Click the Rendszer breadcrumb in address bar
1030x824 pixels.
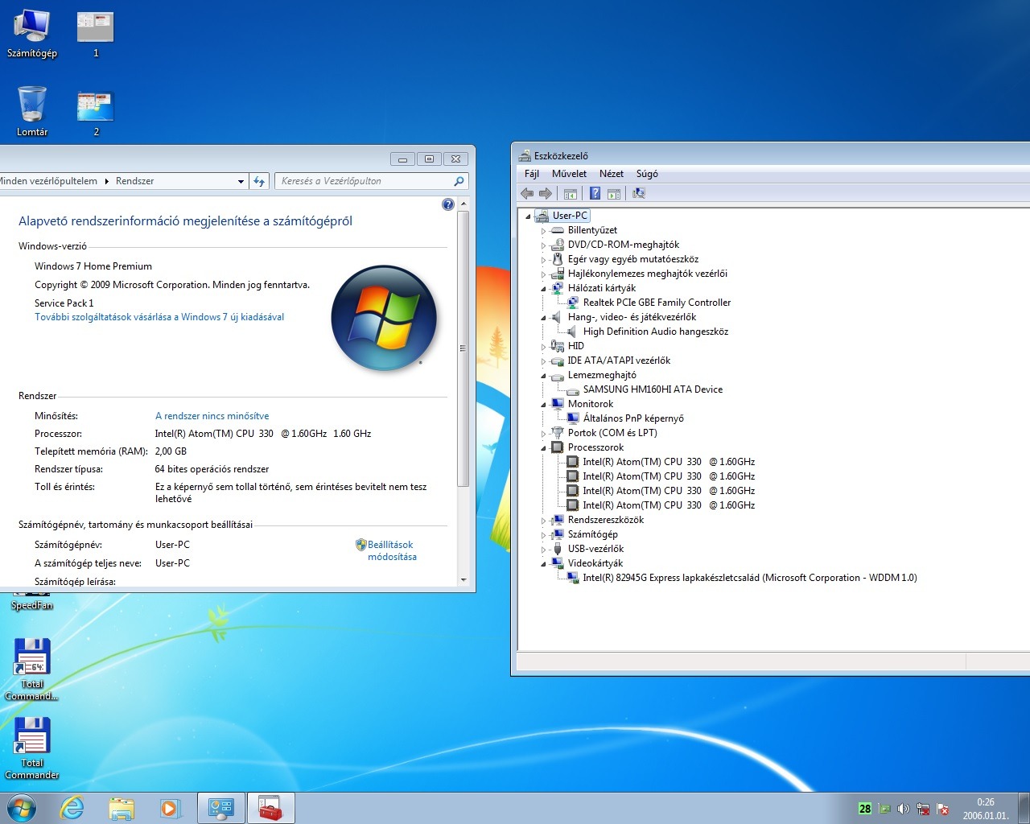[134, 181]
